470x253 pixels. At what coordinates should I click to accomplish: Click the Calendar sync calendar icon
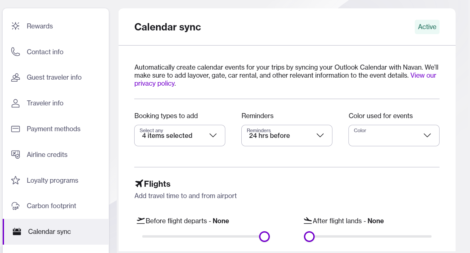pos(17,232)
